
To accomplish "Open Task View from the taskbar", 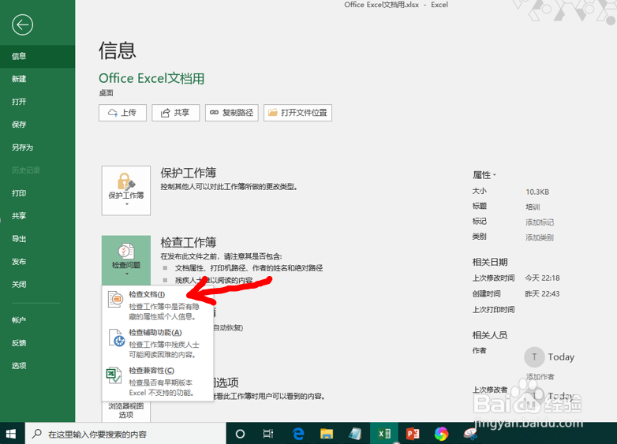I will [x=268, y=434].
